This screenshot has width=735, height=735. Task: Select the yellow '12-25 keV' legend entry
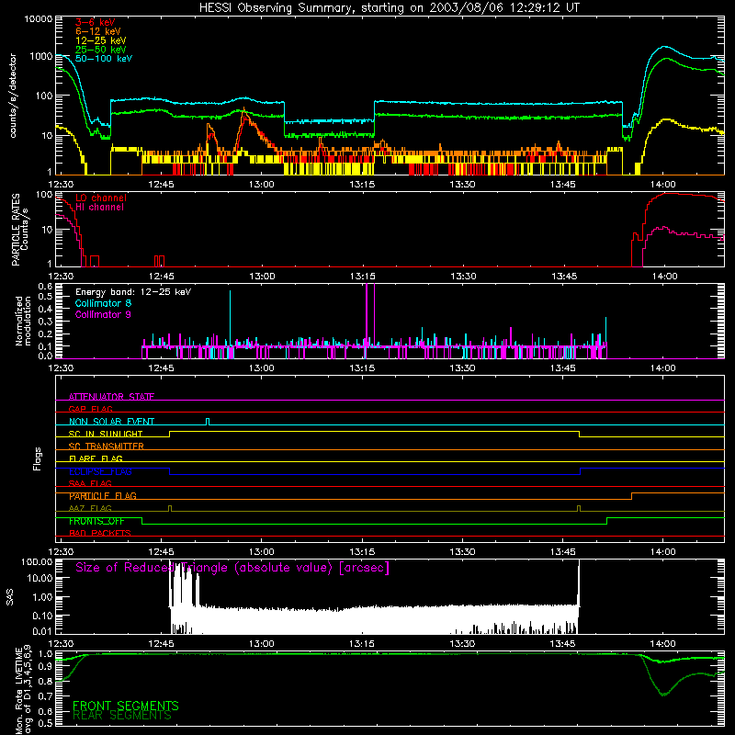click(100, 40)
